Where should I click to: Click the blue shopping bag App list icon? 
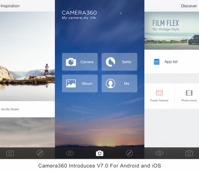157,62
